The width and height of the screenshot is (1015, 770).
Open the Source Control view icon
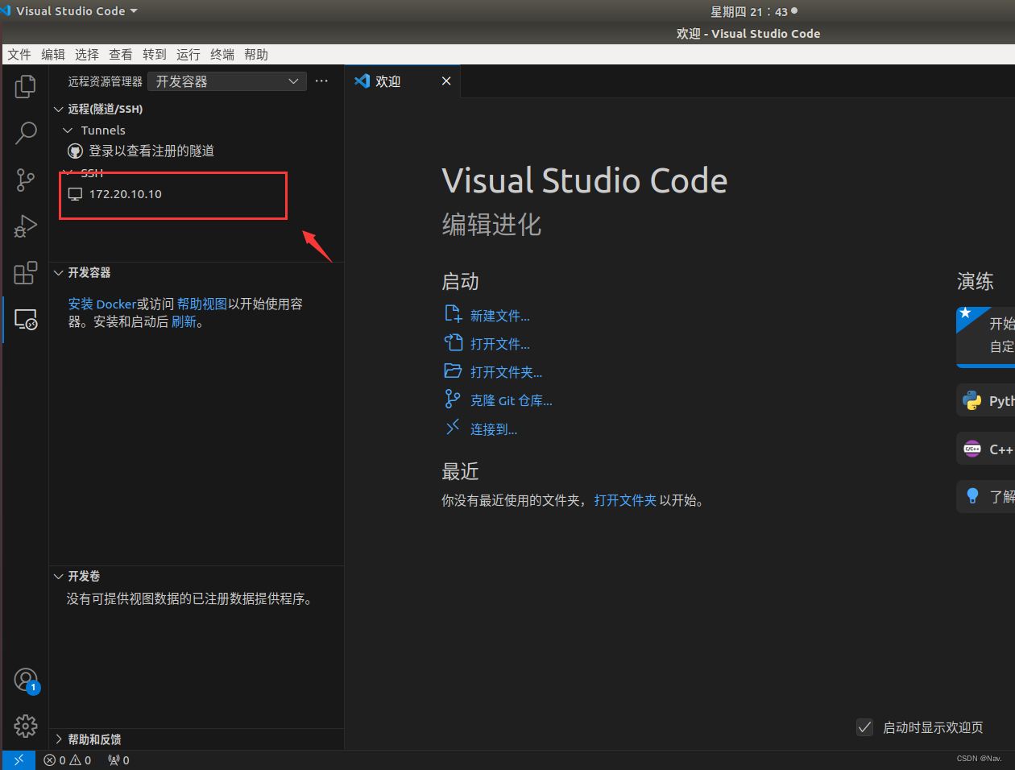click(26, 180)
